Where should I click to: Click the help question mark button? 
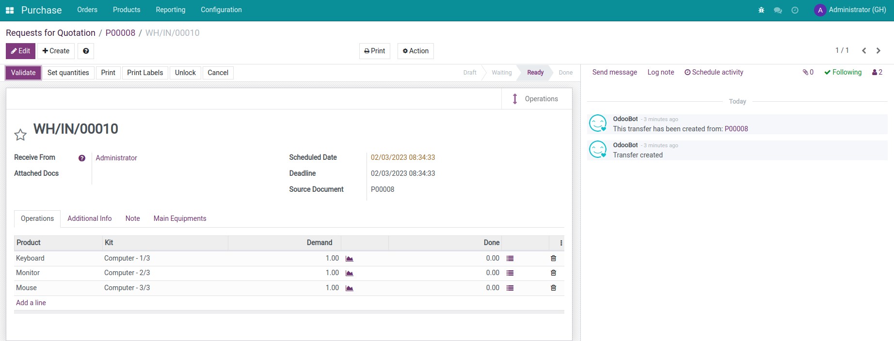86,51
